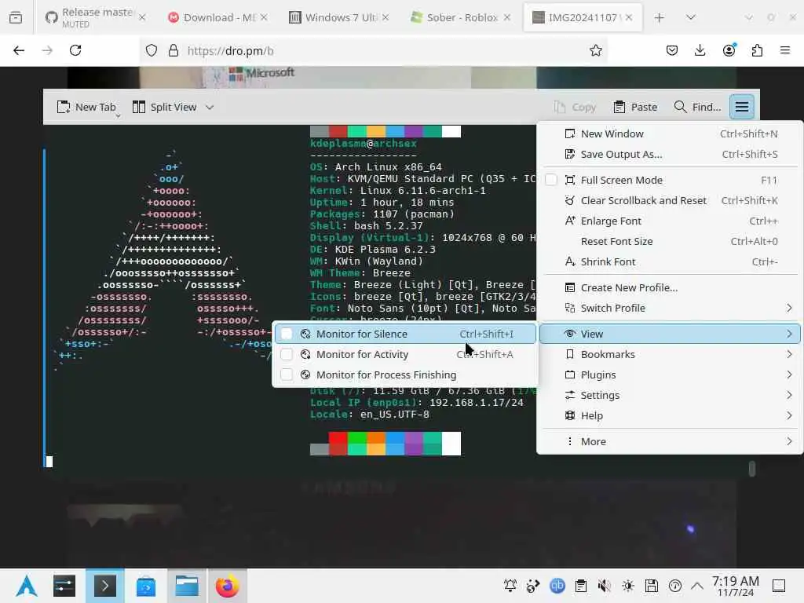
Task: Click Monitor for Process Finishing icon
Action: [305, 375]
